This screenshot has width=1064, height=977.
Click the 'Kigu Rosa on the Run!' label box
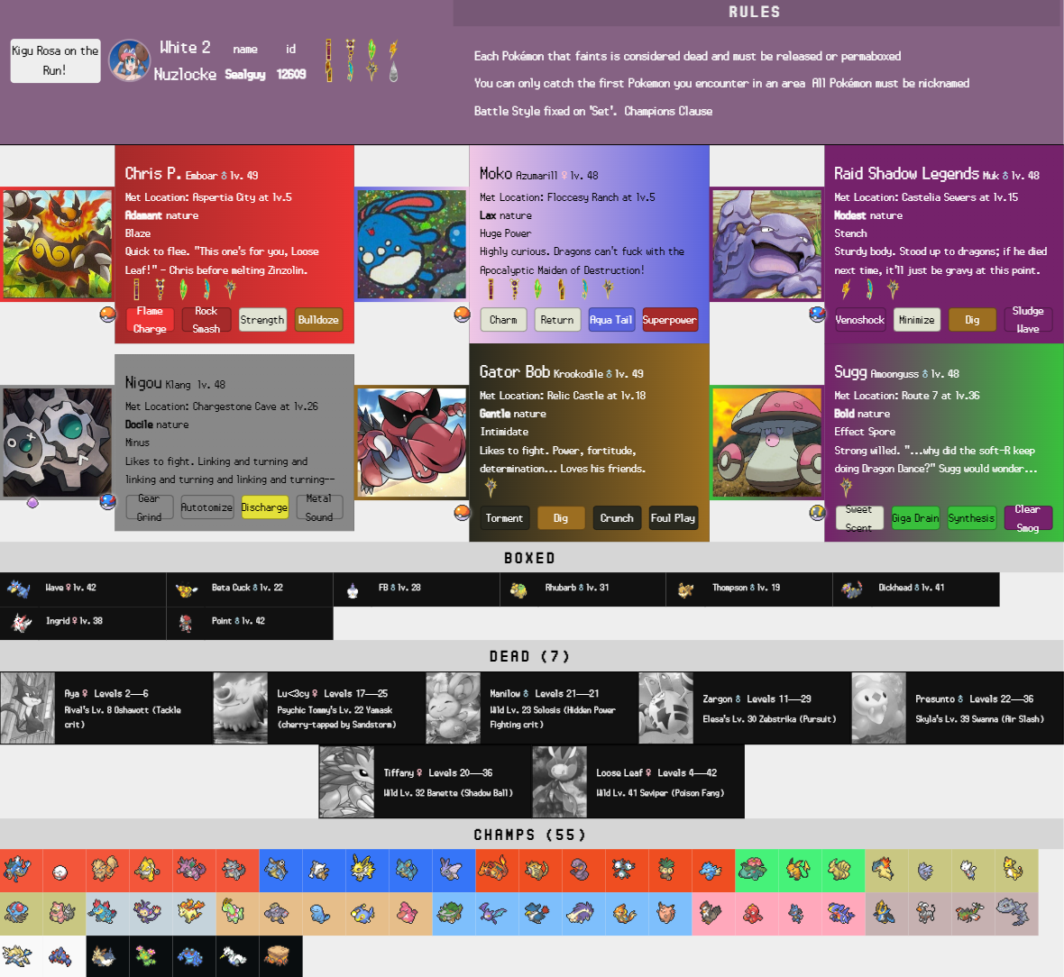[56, 60]
